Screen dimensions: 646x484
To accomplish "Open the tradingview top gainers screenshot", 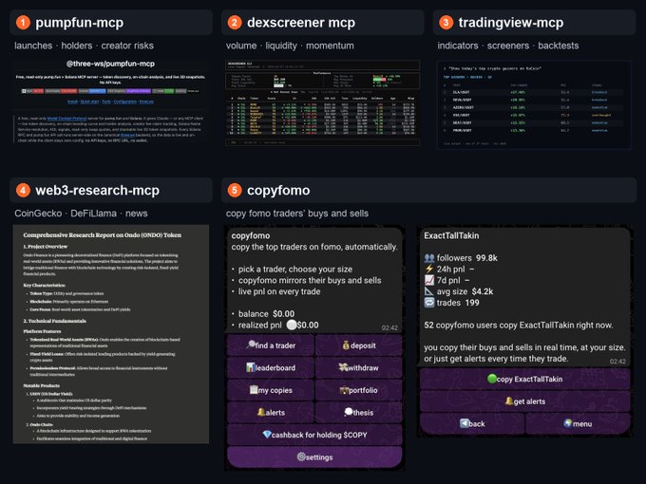I will pyautogui.click(x=534, y=104).
